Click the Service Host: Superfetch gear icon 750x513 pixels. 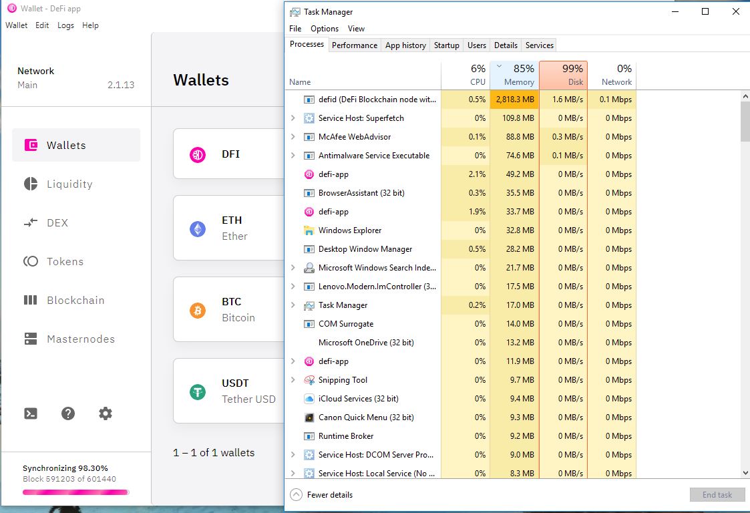[x=309, y=118]
